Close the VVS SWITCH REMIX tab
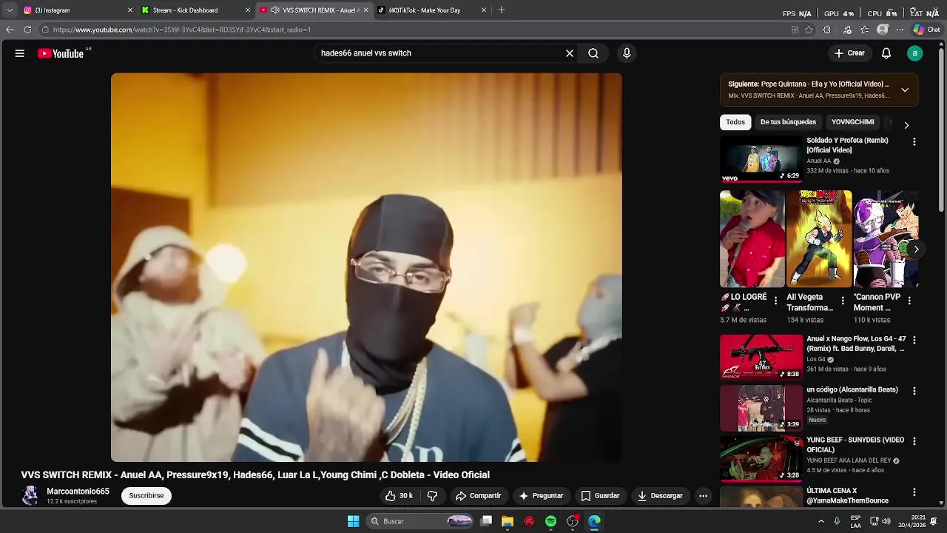 tap(365, 10)
